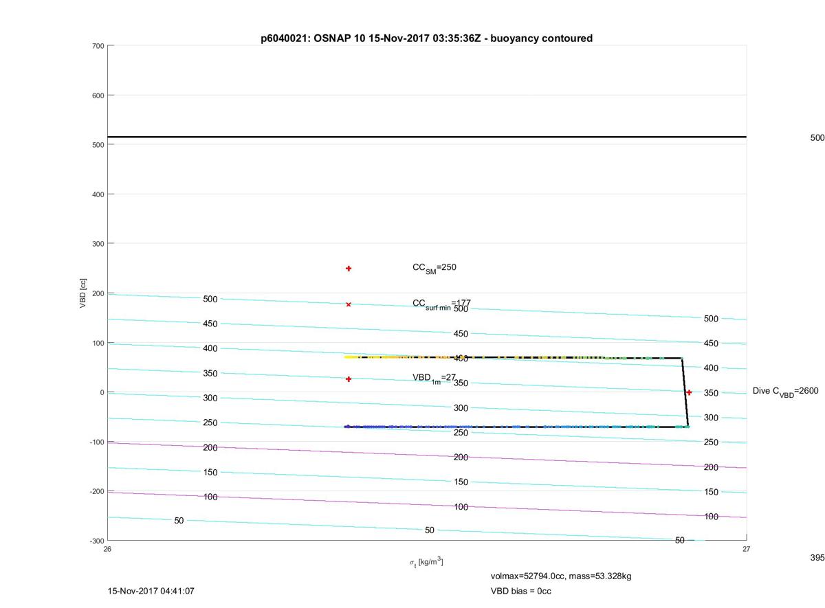Select the 'CC surf min=177' annotation label

coord(441,304)
